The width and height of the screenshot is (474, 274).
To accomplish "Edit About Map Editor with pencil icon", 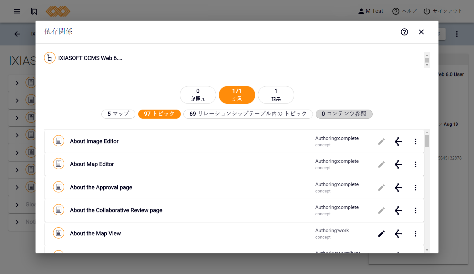I will pos(381,164).
